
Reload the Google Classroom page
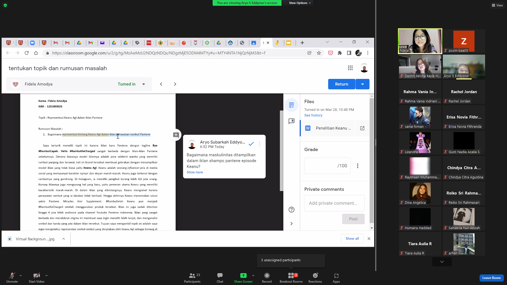click(x=27, y=53)
